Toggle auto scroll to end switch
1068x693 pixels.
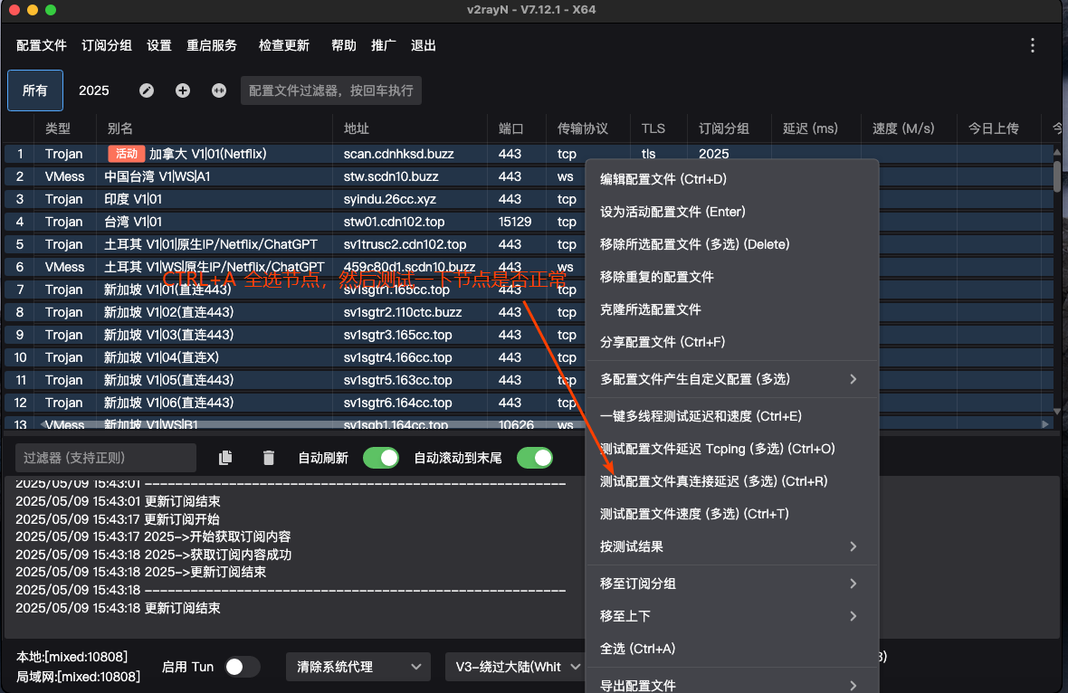coord(535,458)
